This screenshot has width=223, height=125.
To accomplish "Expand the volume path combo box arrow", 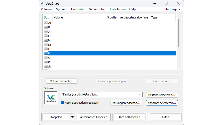I will [140, 95].
